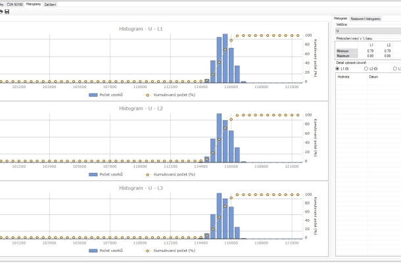Switch to the ČSN 50160 tab
This screenshot has height=263, width=401.
pyautogui.click(x=14, y=4)
